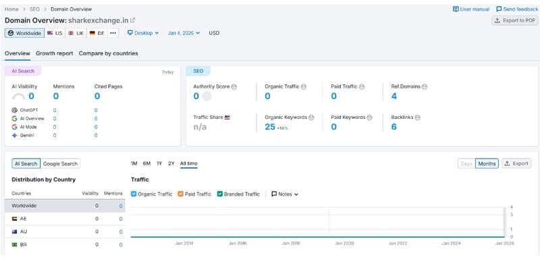Uncheck the Branded Traffic checkbox

point(220,194)
